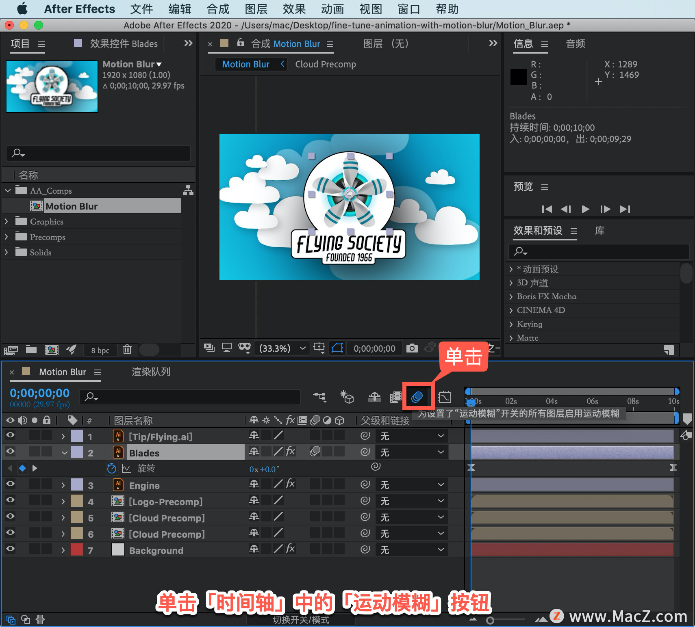The image size is (695, 627).
Task: Click the pick whip for Blades layer
Action: [x=365, y=452]
